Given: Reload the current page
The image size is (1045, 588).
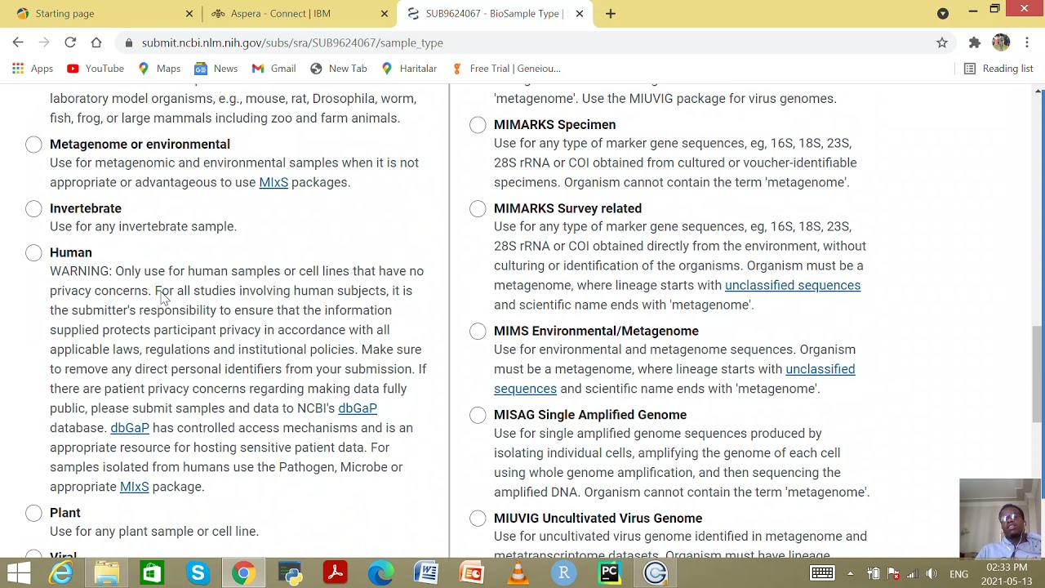Looking at the screenshot, I should (70, 42).
